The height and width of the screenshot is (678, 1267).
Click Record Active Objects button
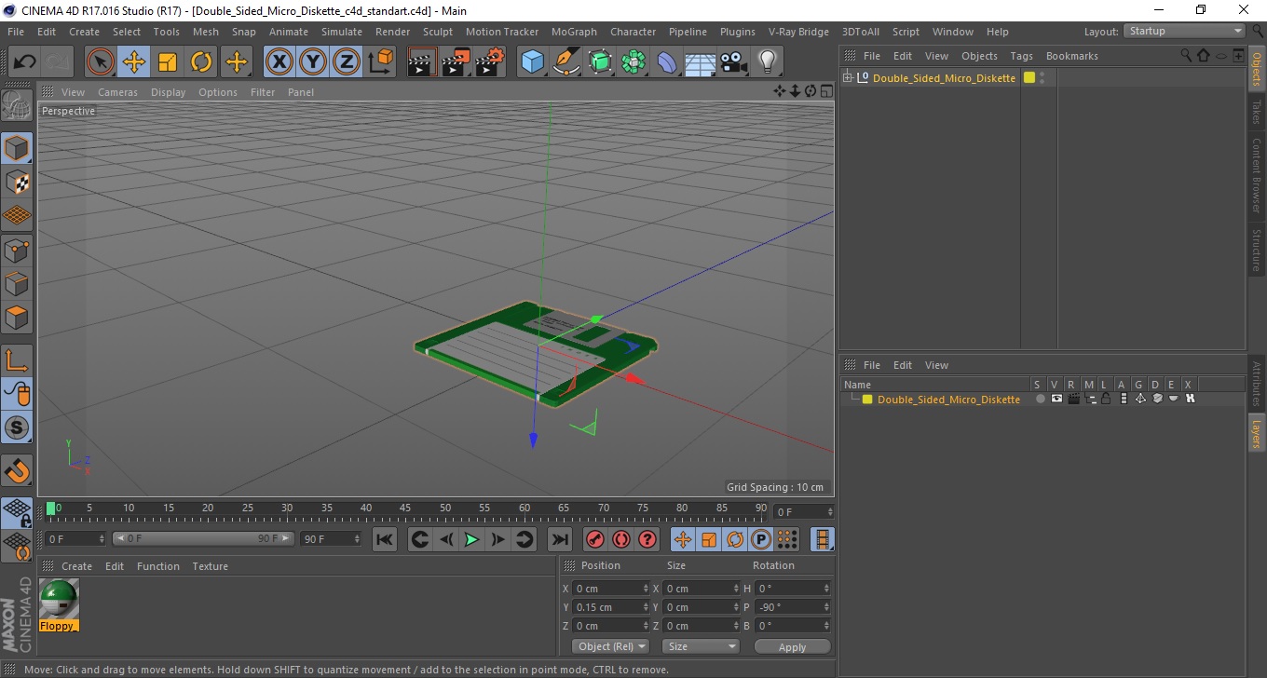[x=594, y=539]
